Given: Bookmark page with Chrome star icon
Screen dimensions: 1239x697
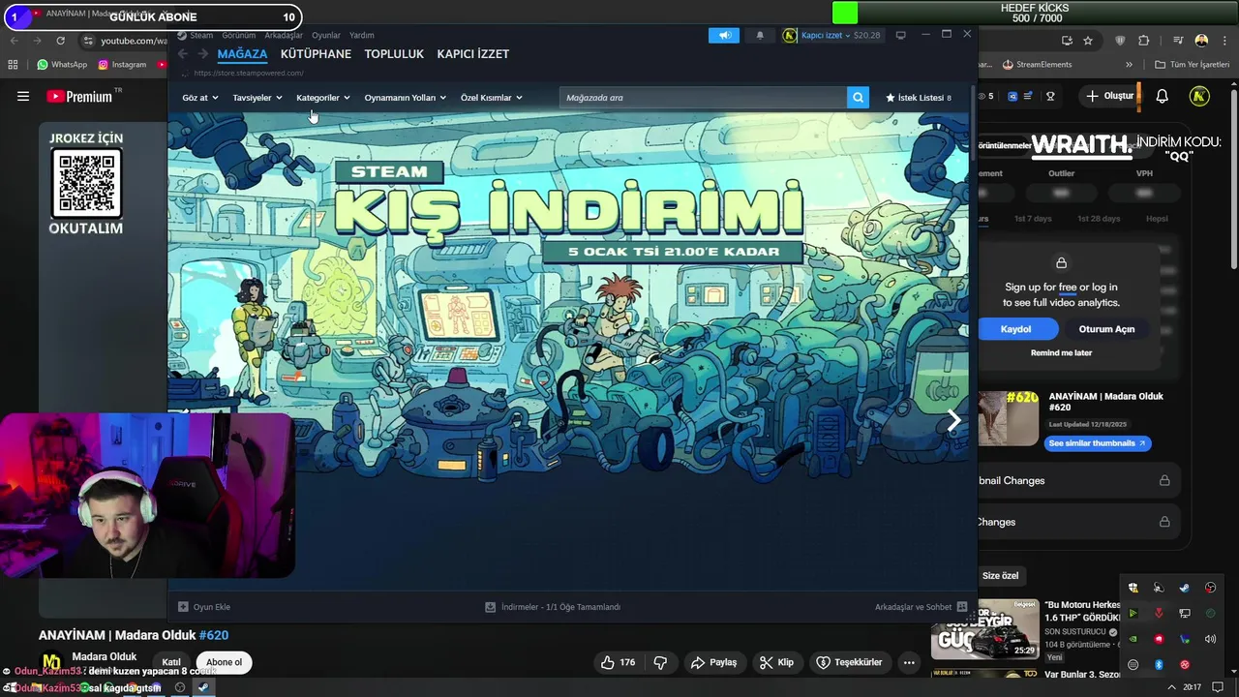Looking at the screenshot, I should pos(1088,41).
